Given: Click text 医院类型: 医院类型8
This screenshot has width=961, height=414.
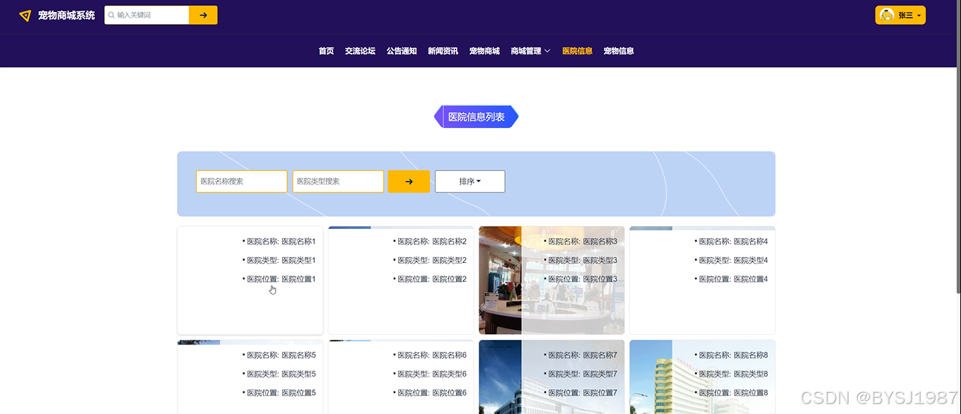Looking at the screenshot, I should (733, 374).
